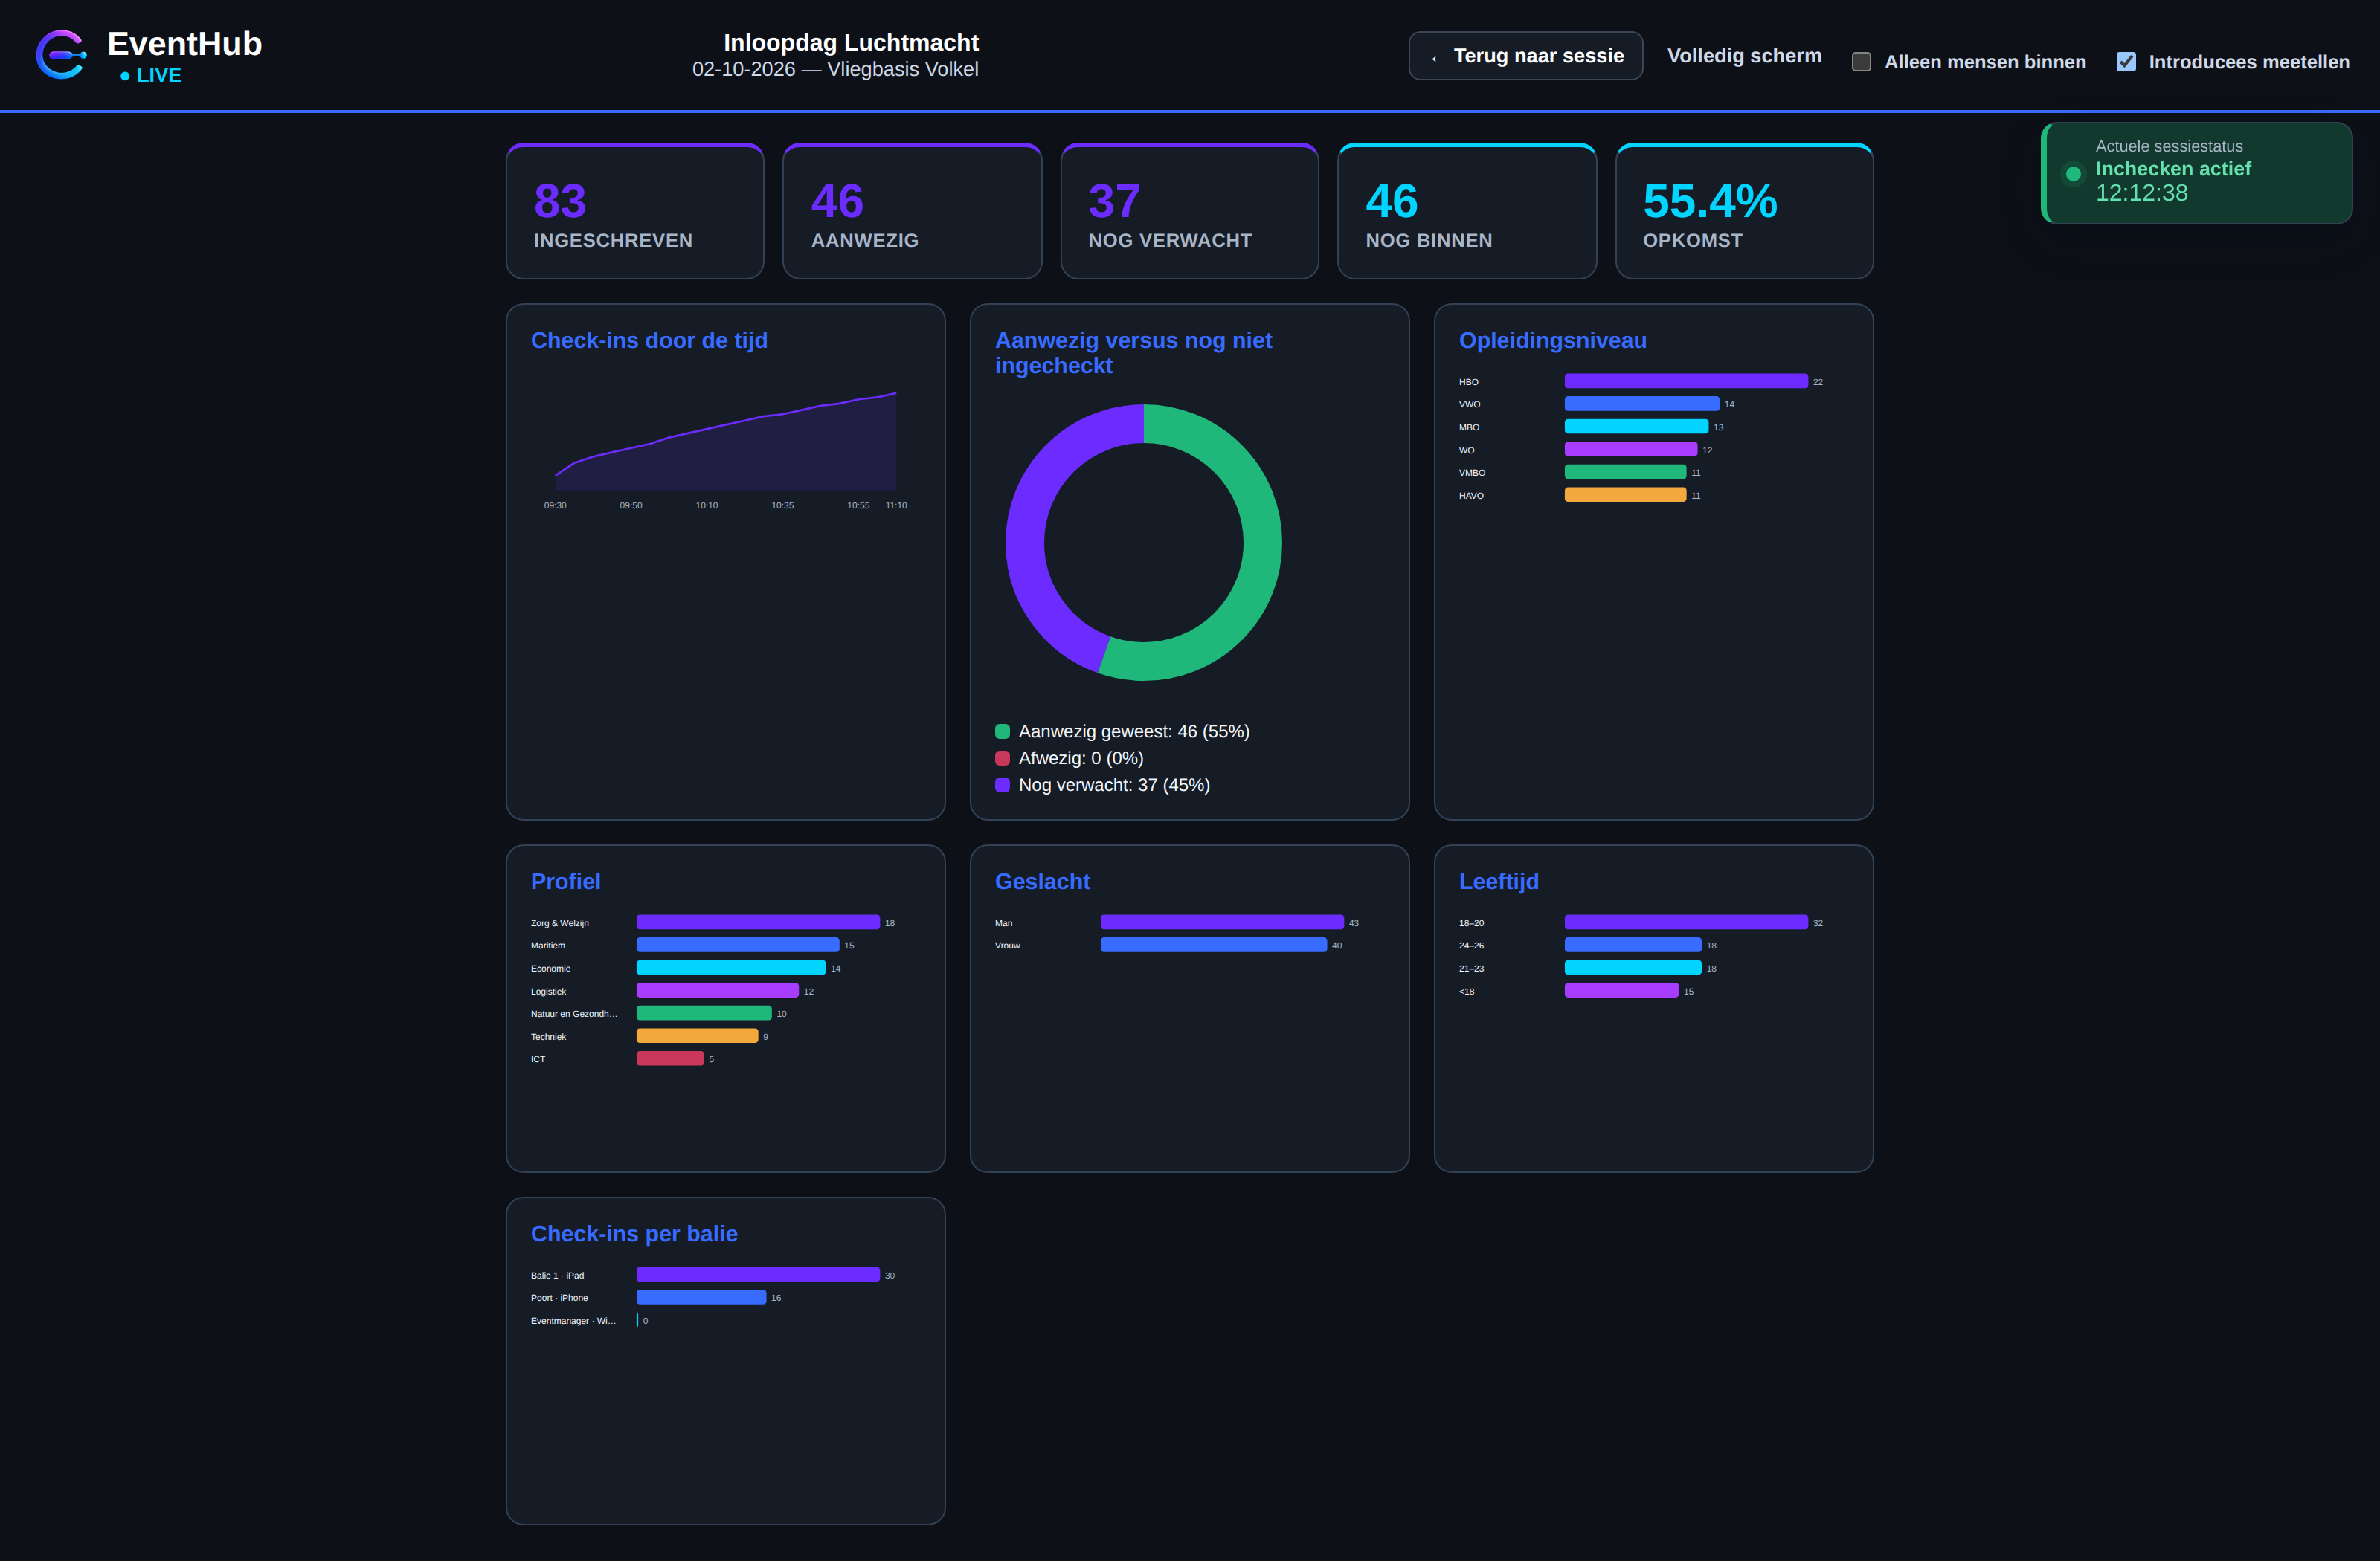Screen dimensions: 2380x1561
Task: Click the Check-ins per balie heading
Action: [x=634, y=1233]
